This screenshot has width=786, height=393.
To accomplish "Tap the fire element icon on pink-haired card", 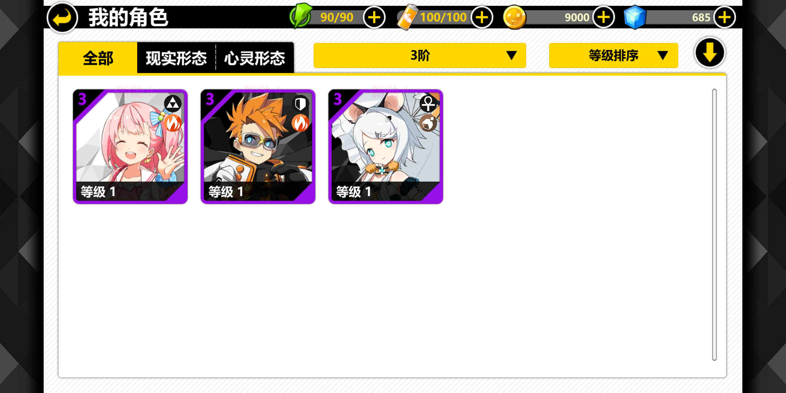I will point(173,123).
